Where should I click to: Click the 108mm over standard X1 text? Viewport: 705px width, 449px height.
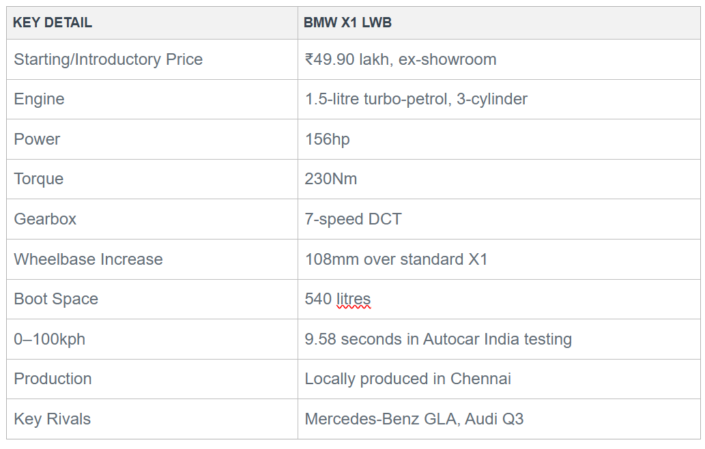click(396, 259)
